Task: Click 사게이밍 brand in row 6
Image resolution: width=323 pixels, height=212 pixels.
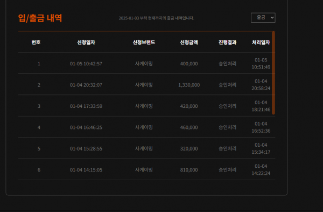Action: click(x=144, y=170)
